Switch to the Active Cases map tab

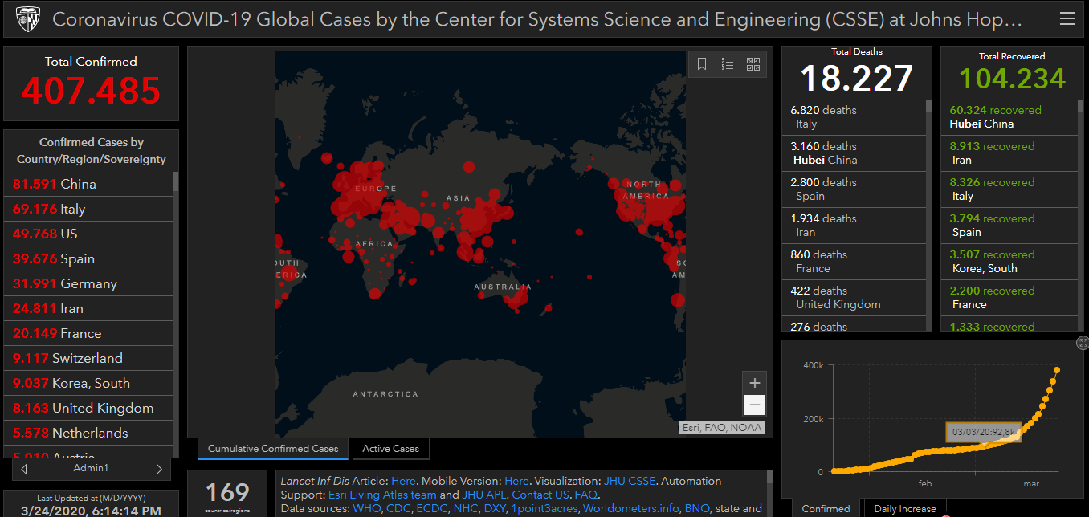coord(391,449)
